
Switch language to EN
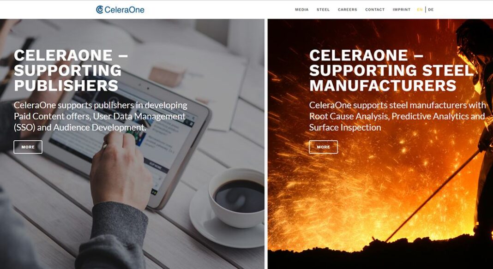420,10
